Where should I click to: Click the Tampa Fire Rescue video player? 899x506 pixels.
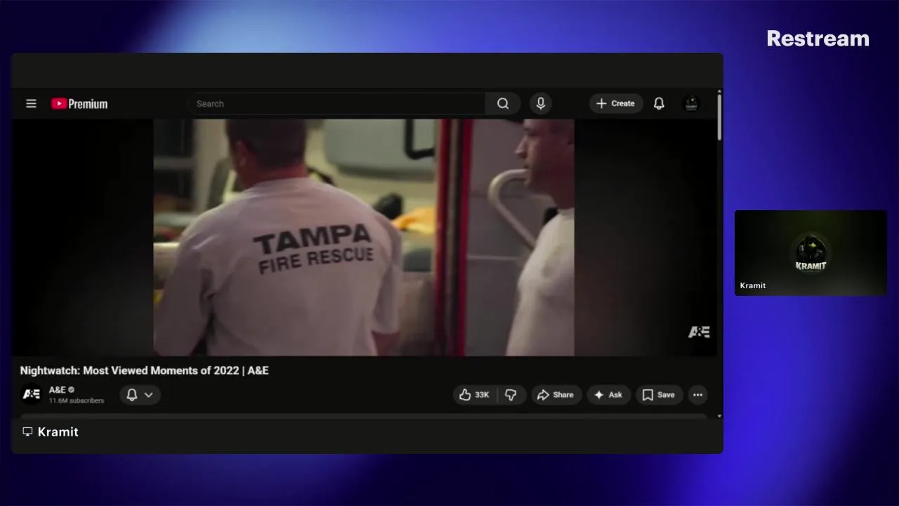364,237
